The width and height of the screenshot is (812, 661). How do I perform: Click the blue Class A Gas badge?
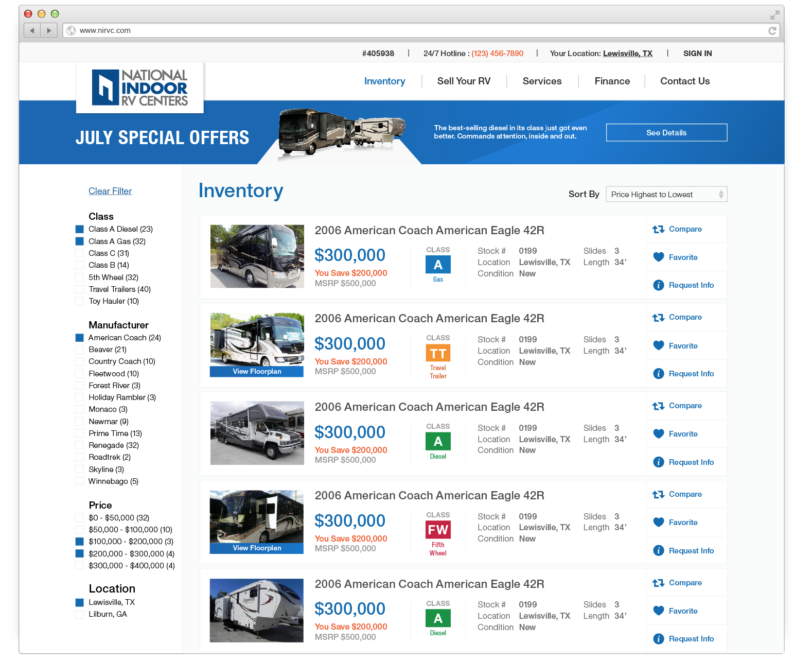(438, 265)
